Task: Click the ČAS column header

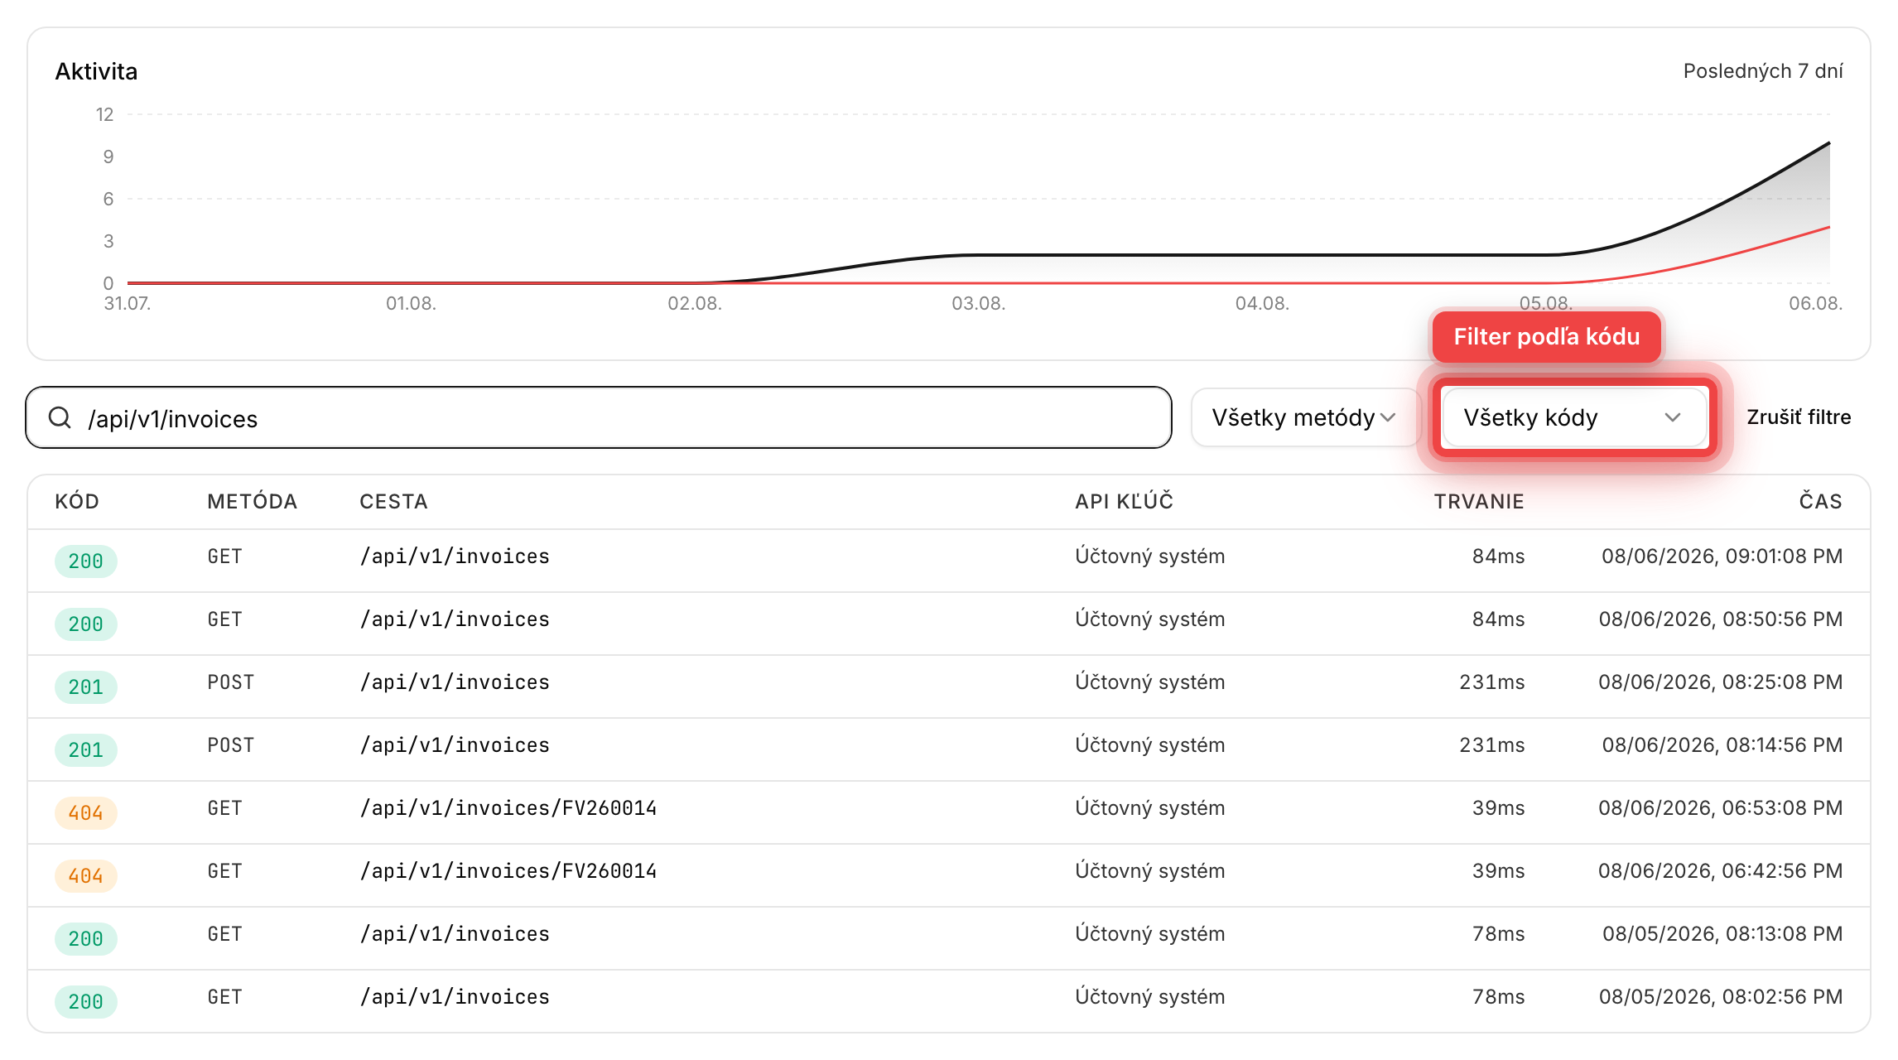Action: coord(1820,502)
